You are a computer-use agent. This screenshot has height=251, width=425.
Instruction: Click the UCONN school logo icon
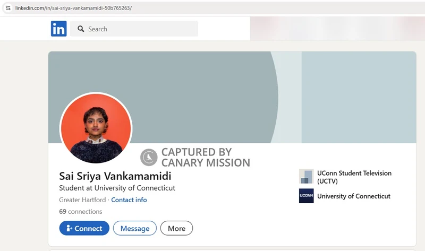(x=307, y=196)
